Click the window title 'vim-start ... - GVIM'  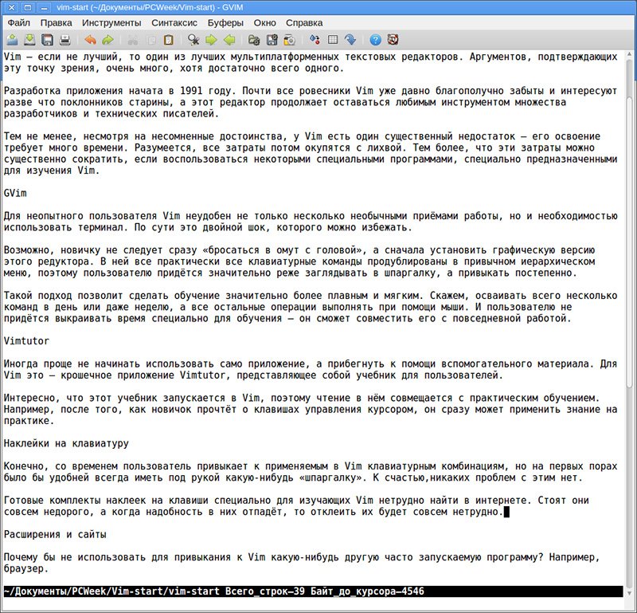150,7
